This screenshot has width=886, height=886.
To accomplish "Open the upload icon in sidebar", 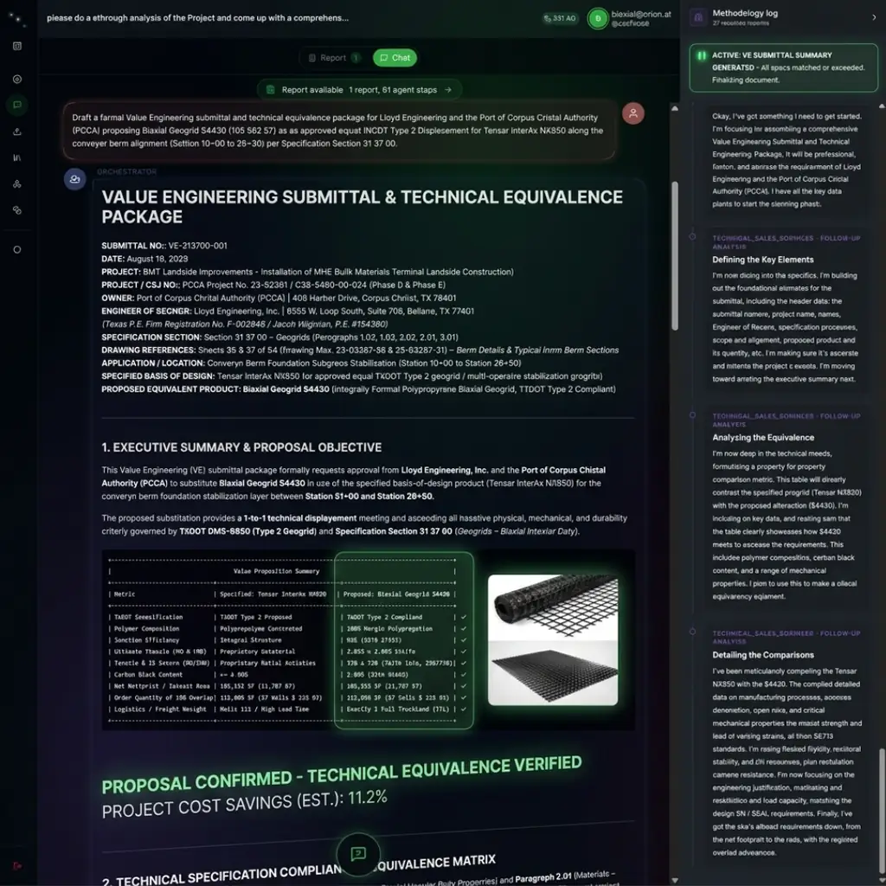I will [x=17, y=132].
